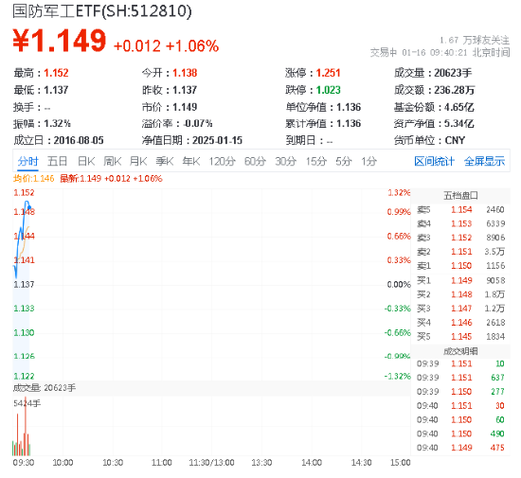521x478 pixels.
Task: Click the 成交量 value 20623手
Action: [x=453, y=73]
